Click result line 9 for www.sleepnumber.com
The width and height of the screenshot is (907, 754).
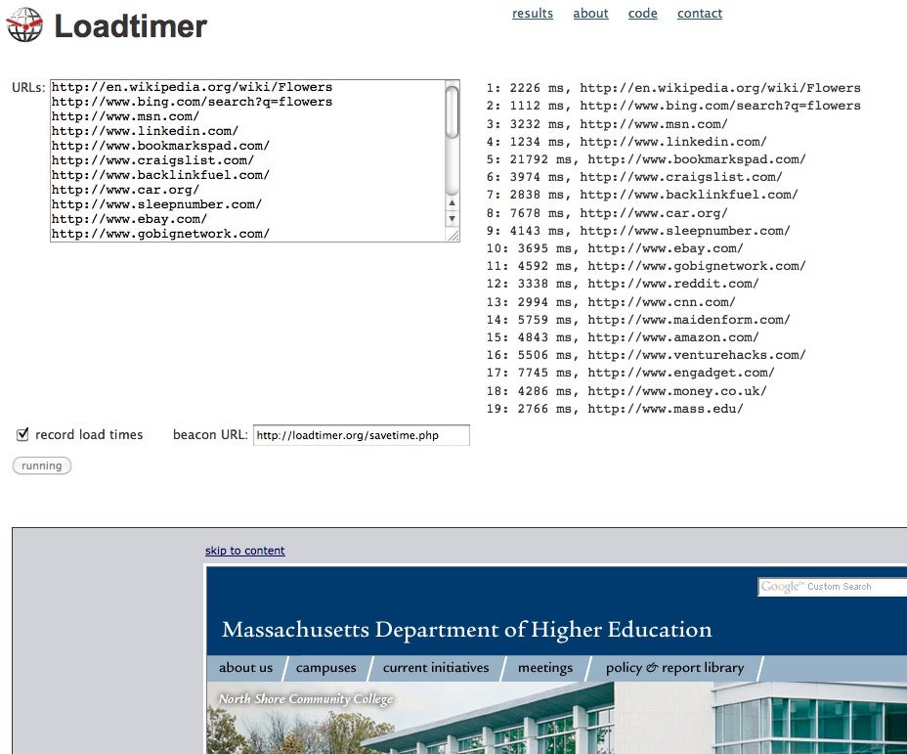point(638,231)
